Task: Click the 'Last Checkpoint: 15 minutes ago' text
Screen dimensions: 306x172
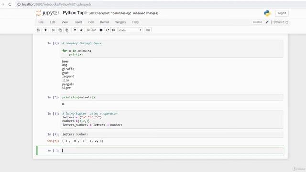Action: click(110, 13)
